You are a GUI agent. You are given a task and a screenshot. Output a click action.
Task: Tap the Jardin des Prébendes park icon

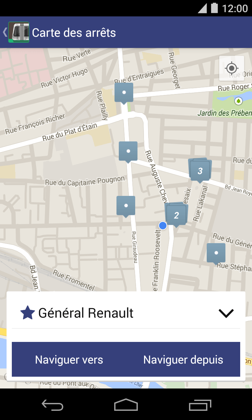(239, 101)
